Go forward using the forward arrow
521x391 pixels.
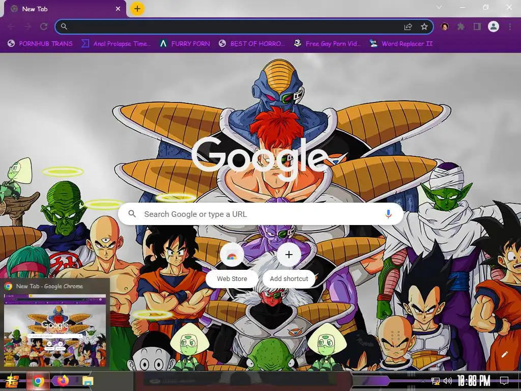pyautogui.click(x=27, y=26)
